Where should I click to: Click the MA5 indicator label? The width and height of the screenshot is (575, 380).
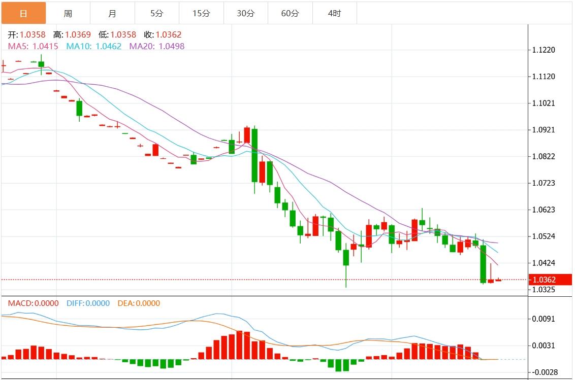pos(33,46)
